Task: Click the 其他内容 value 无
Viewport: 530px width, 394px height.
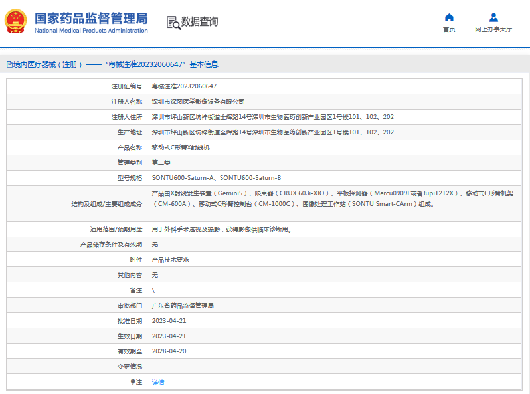Action: pyautogui.click(x=155, y=275)
